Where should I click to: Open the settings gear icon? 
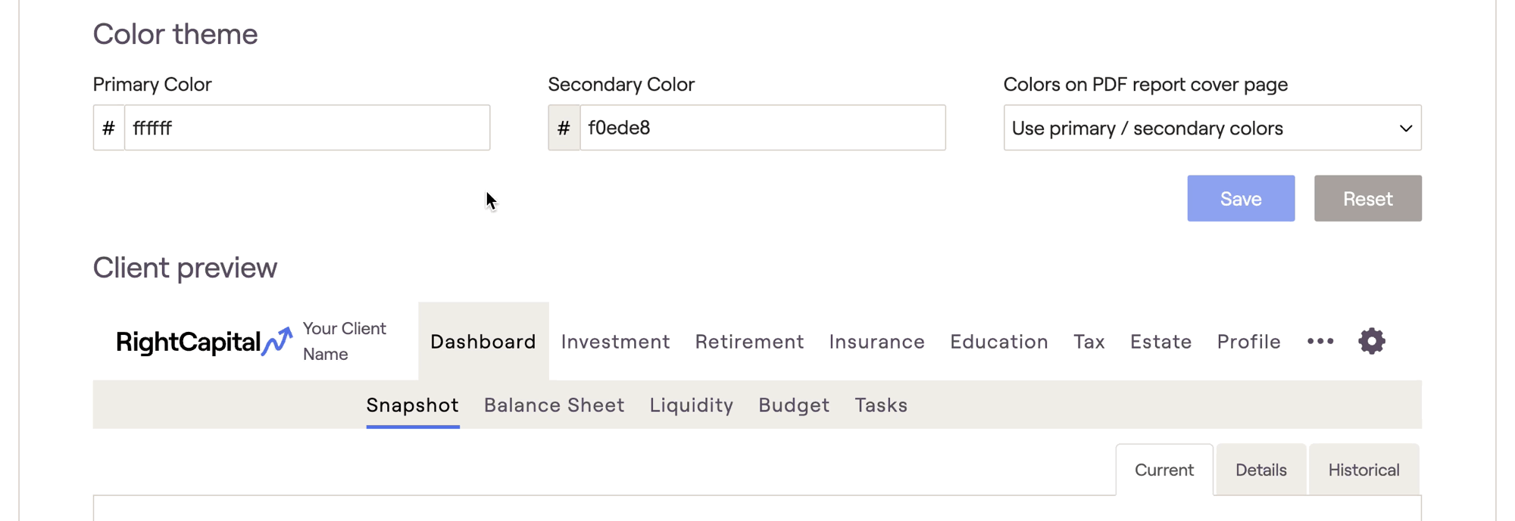[x=1371, y=341]
